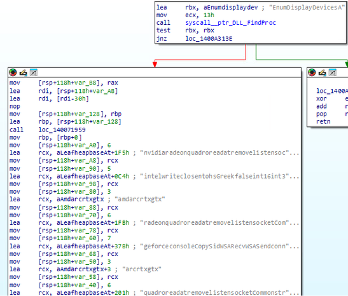Click the aLeafheapbaseAt+201h operand
This screenshot has height=296, width=348.
(x=93, y=293)
